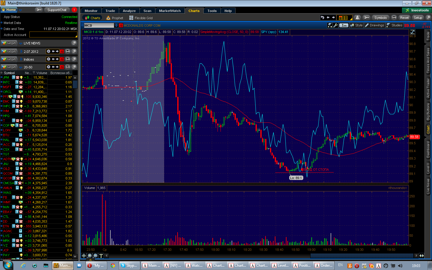432x270 pixels.
Task: Open the Active Account selector field
Action: pyautogui.click(x=53, y=35)
